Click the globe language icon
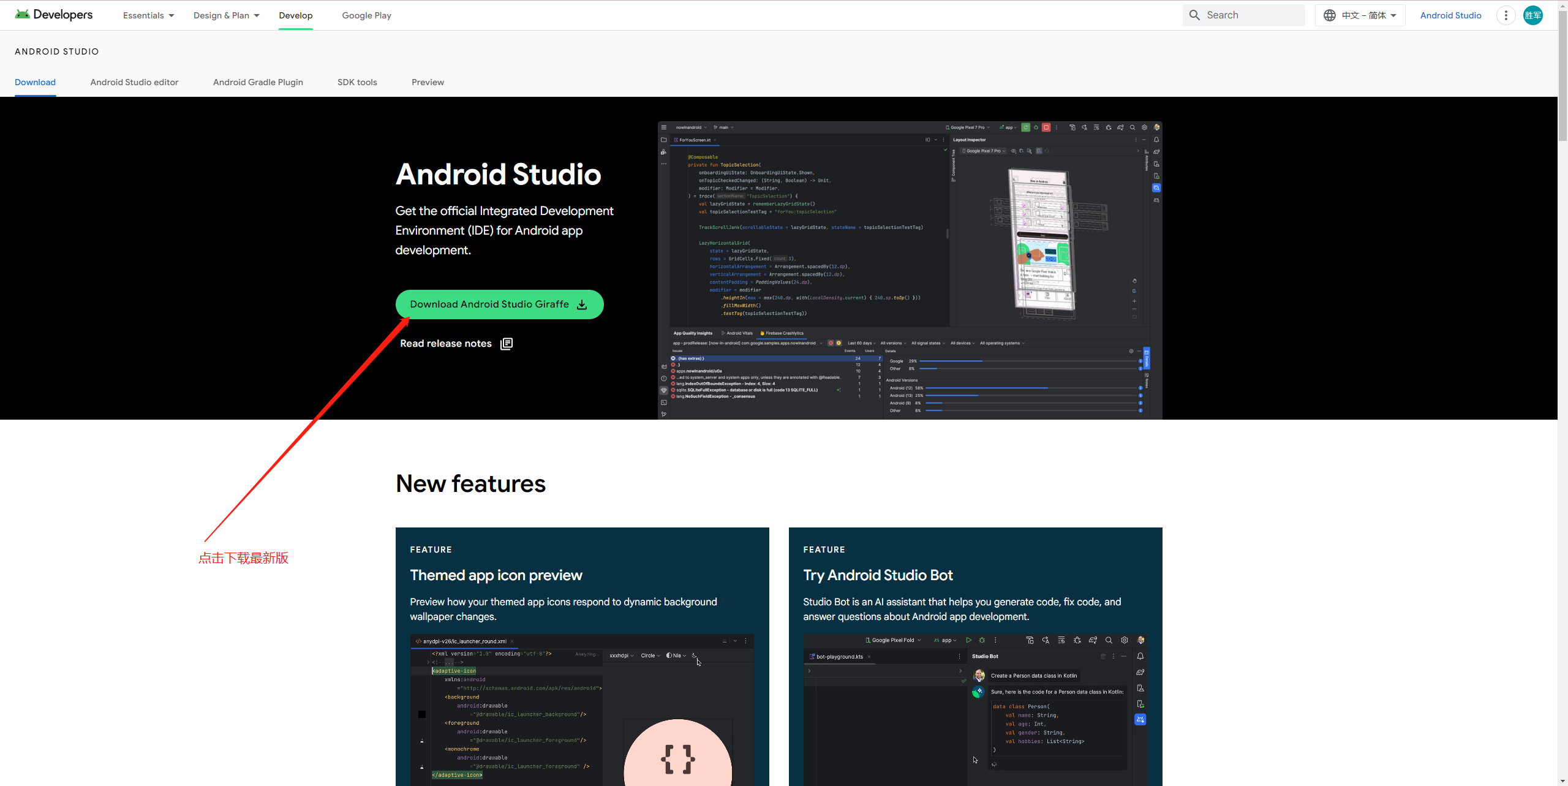Viewport: 1568px width, 786px height. [1329, 15]
